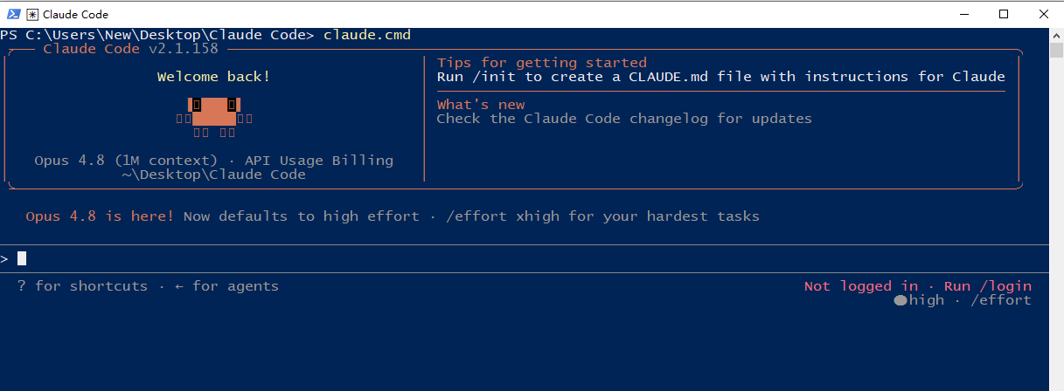Click the 'Opus 4.8 (1M context)' model label
This screenshot has width=1064, height=391.
[x=126, y=161]
